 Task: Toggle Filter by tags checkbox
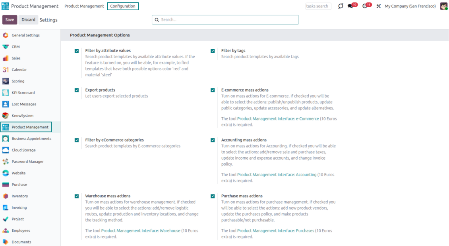coord(213,51)
